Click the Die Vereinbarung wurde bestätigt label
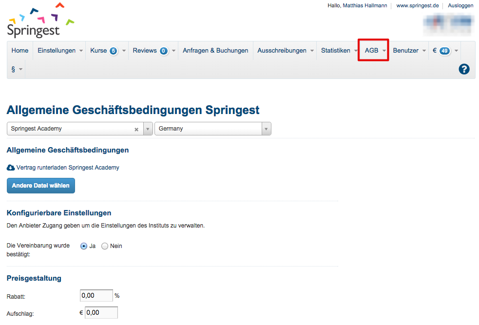The image size is (479, 325). (38, 250)
